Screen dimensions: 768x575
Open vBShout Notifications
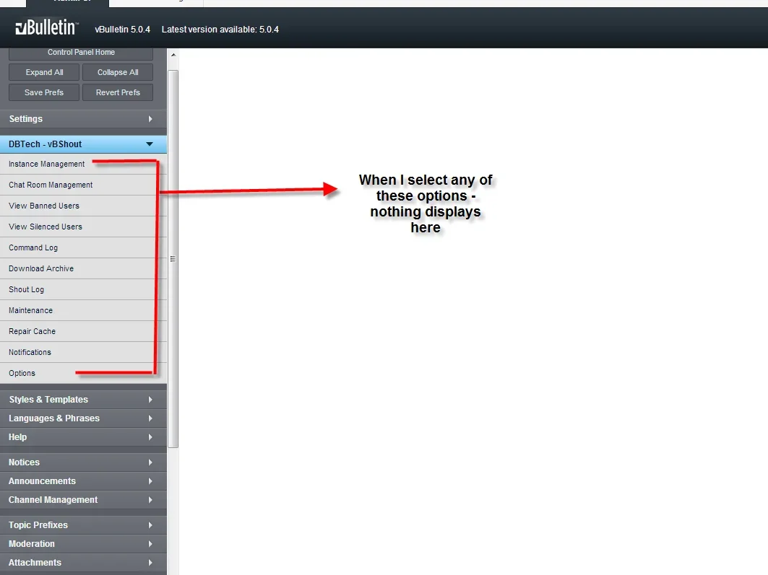83,353
